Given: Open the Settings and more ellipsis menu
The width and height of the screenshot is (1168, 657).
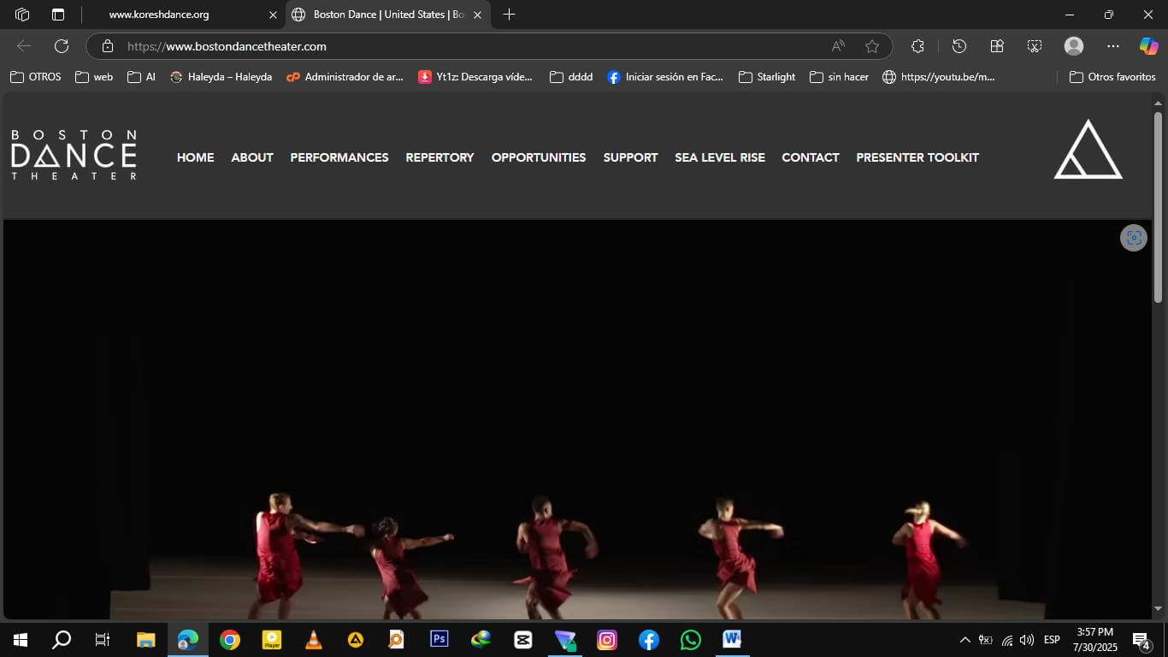Looking at the screenshot, I should (1112, 46).
